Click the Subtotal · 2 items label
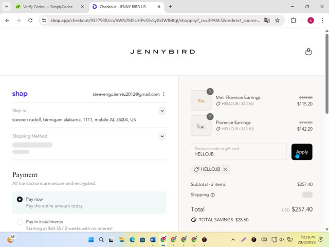329x247 pixels. click(208, 184)
